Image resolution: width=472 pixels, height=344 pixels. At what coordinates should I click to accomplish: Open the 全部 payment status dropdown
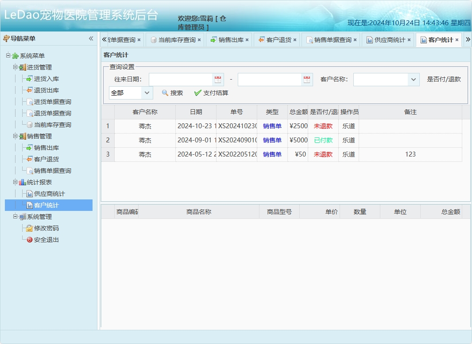pyautogui.click(x=146, y=93)
